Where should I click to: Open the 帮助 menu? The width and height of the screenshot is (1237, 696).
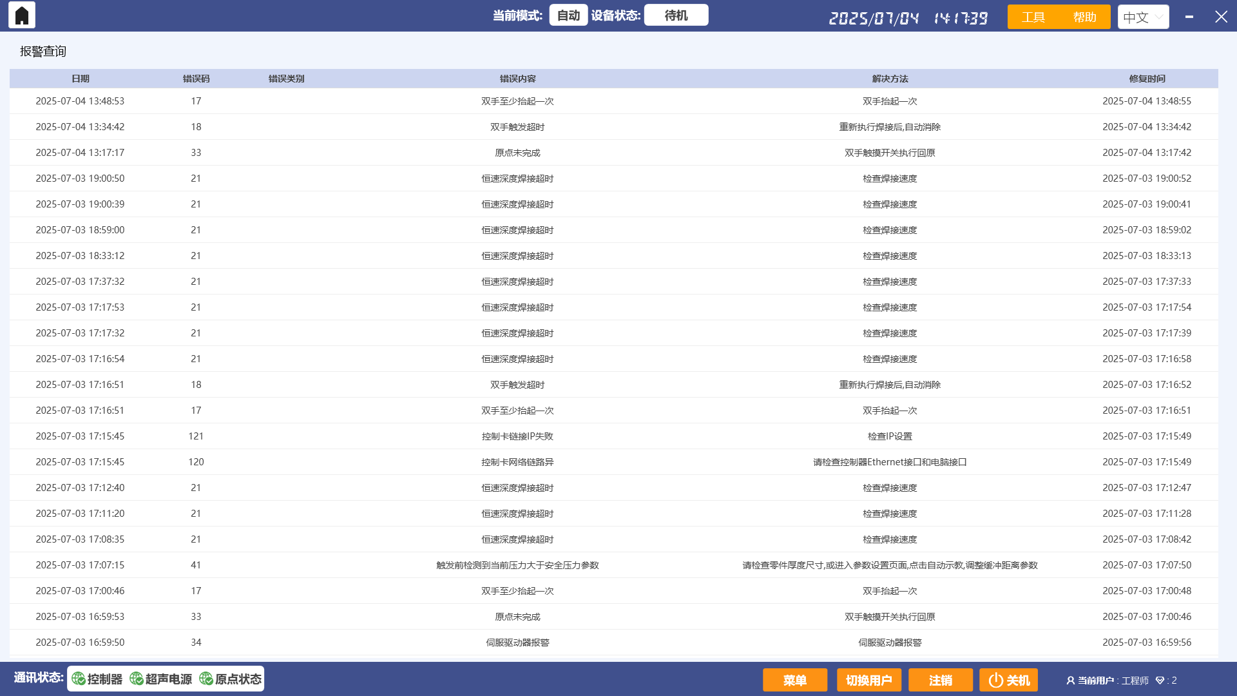(1085, 17)
